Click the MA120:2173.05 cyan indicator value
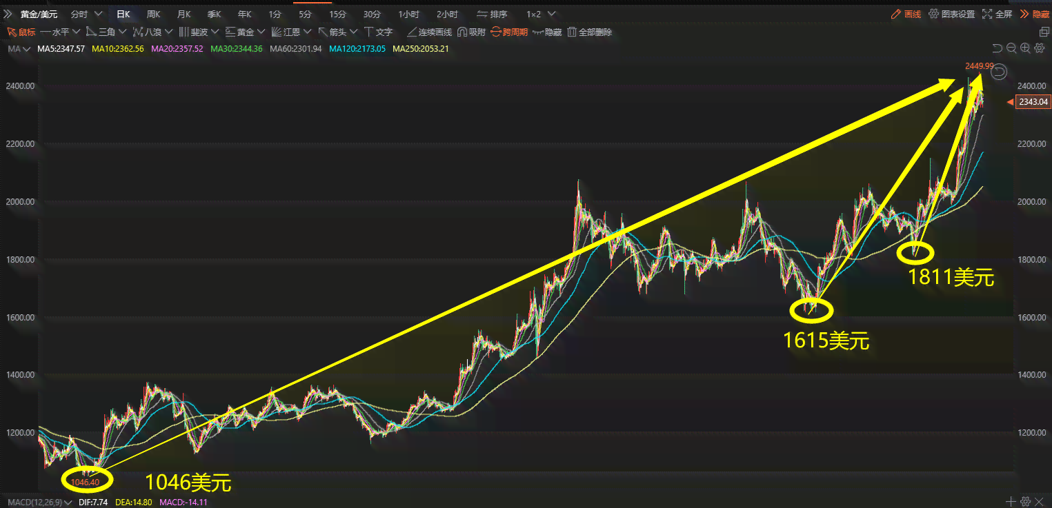 coord(357,48)
